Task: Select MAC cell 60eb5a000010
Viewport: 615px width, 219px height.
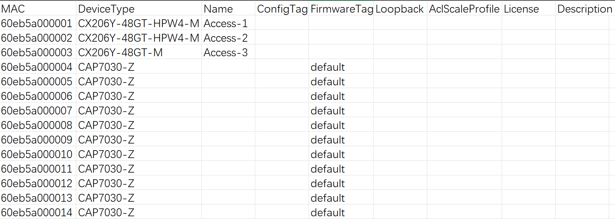Action: pos(38,154)
